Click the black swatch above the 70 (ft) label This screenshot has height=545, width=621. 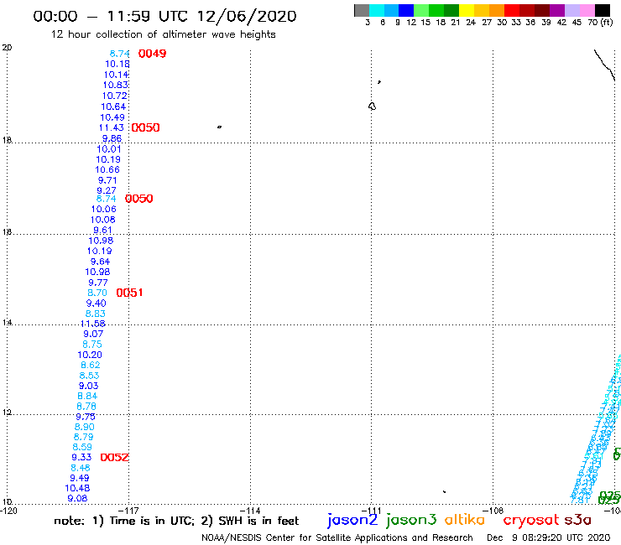click(603, 10)
